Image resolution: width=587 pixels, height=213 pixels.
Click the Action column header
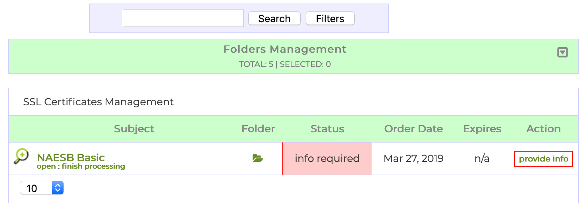pyautogui.click(x=543, y=129)
